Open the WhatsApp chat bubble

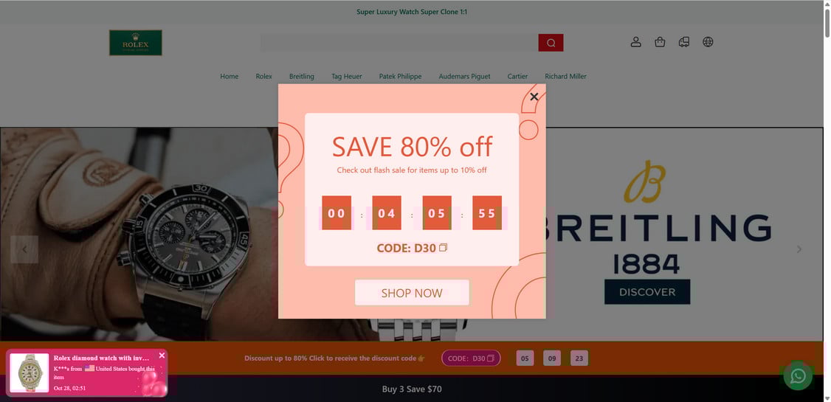798,375
